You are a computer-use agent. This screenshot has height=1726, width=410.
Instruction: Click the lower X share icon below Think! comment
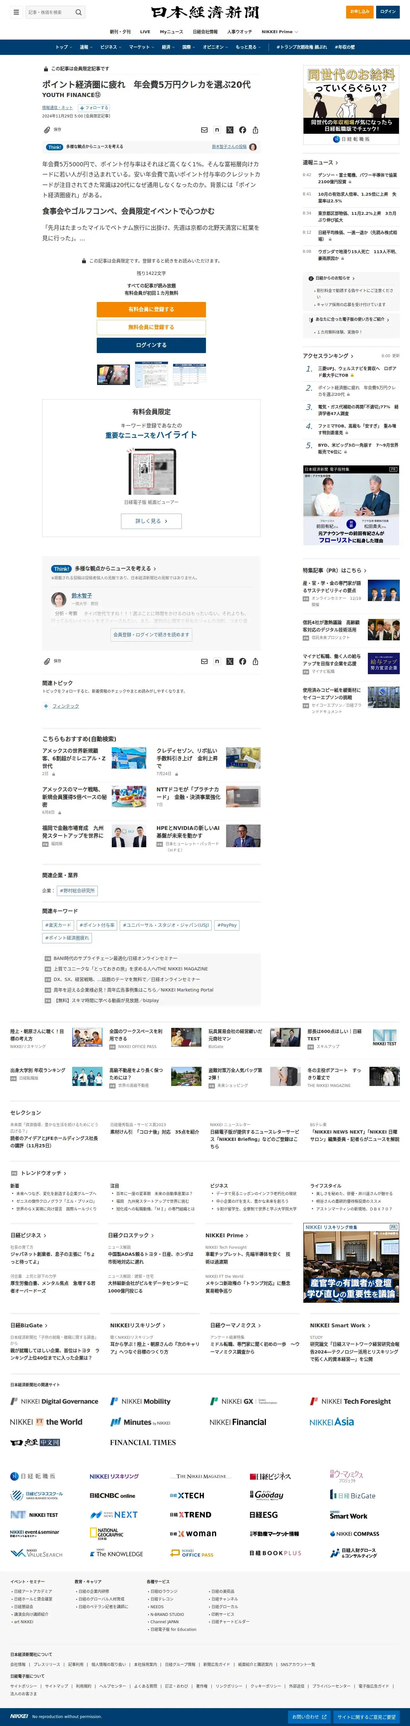point(230,661)
